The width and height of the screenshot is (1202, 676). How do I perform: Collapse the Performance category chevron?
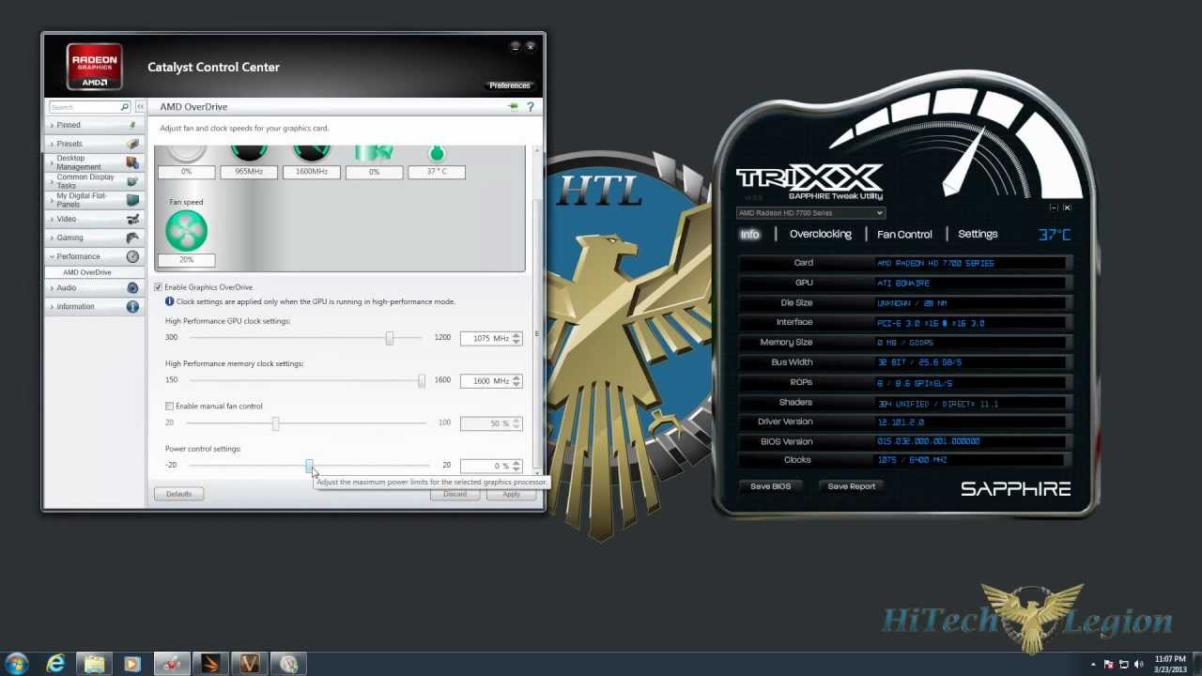point(52,256)
